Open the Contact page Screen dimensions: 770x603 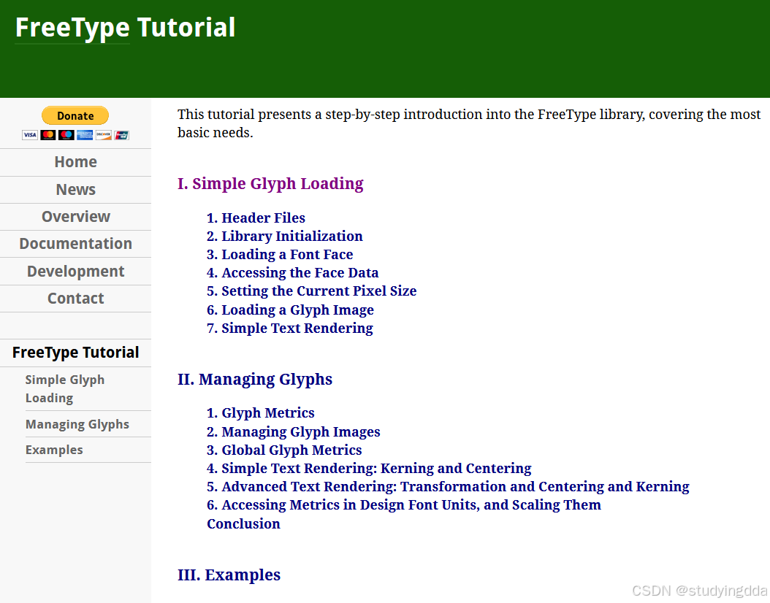[76, 298]
